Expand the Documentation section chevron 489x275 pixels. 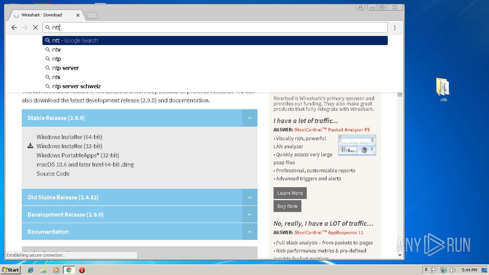249,232
